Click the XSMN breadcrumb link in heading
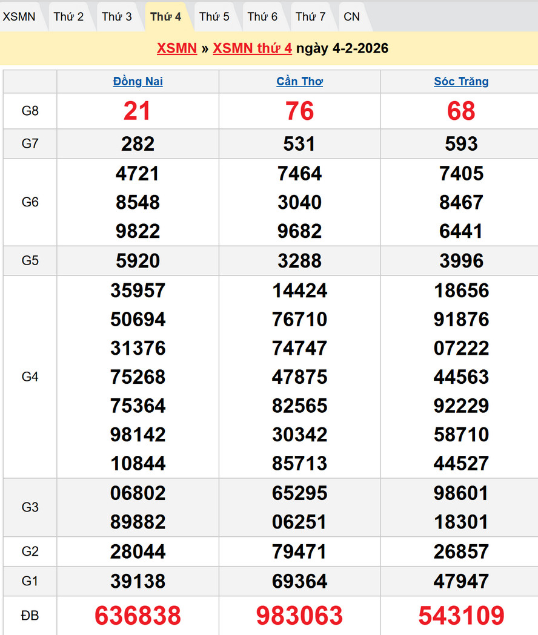The image size is (538, 635). coord(177,48)
